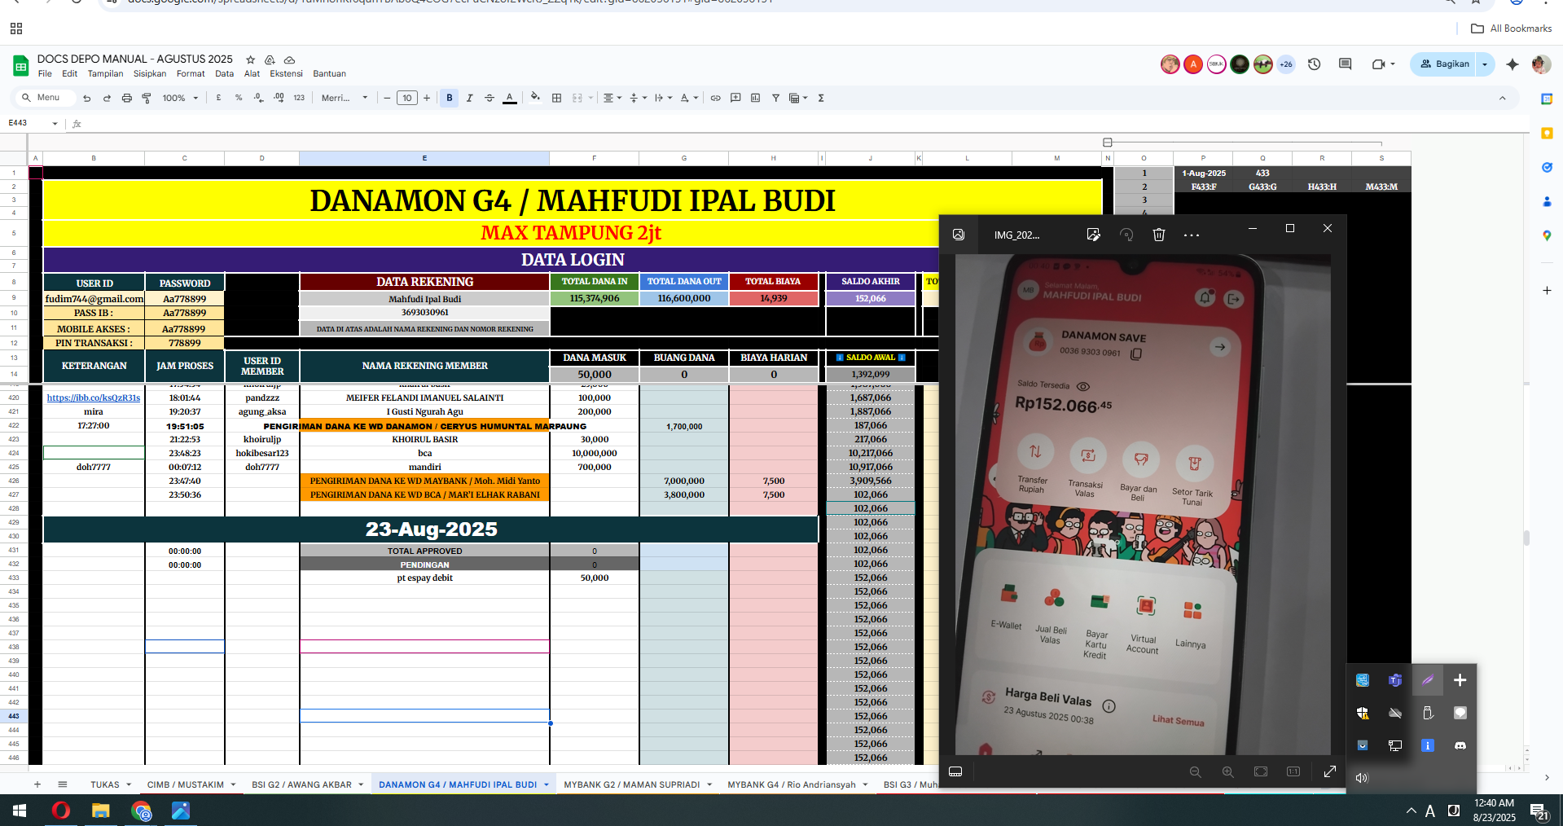Open the fill color picker
This screenshot has height=826, width=1563.
(535, 98)
